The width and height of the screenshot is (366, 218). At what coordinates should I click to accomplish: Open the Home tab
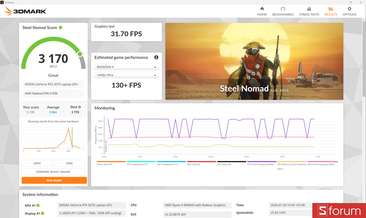tap(262, 11)
